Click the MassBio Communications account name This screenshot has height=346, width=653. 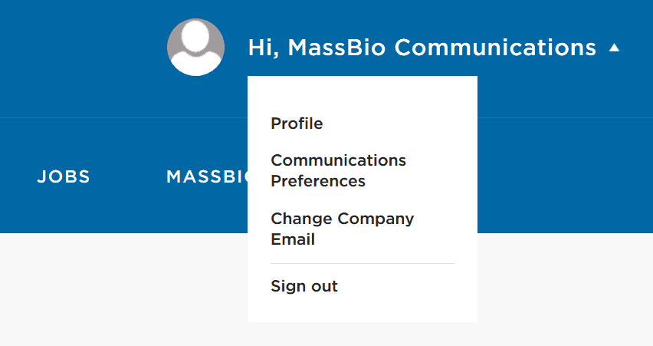pyautogui.click(x=442, y=47)
